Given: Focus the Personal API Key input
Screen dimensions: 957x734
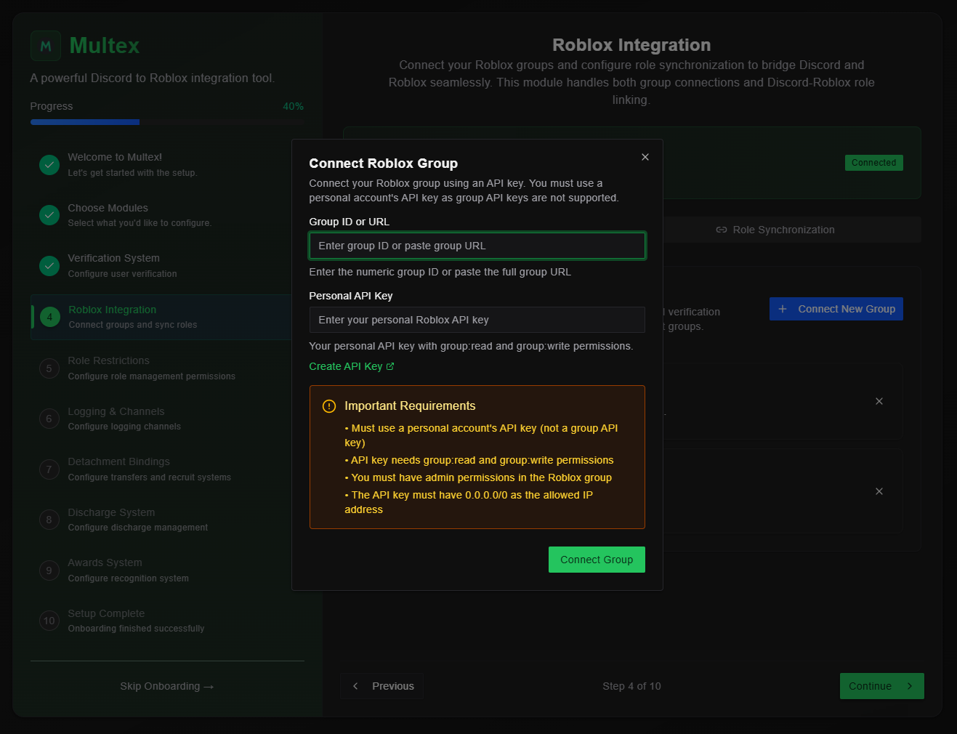Looking at the screenshot, I should click(x=477, y=320).
